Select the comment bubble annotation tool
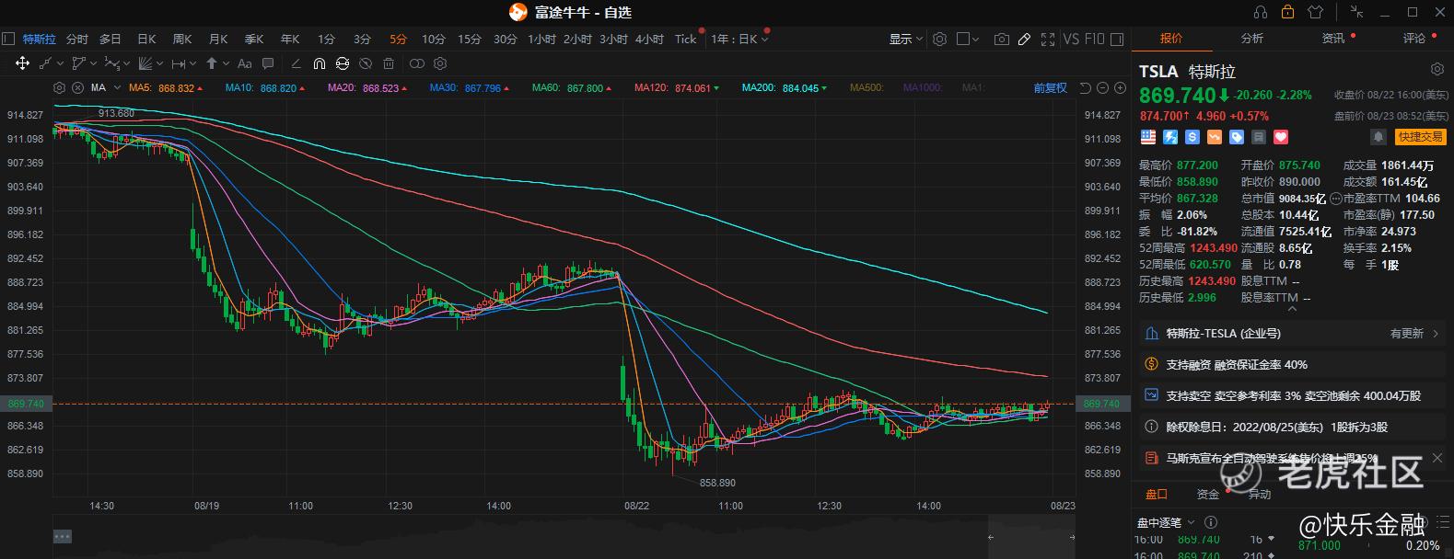The image size is (1454, 559). click(268, 63)
